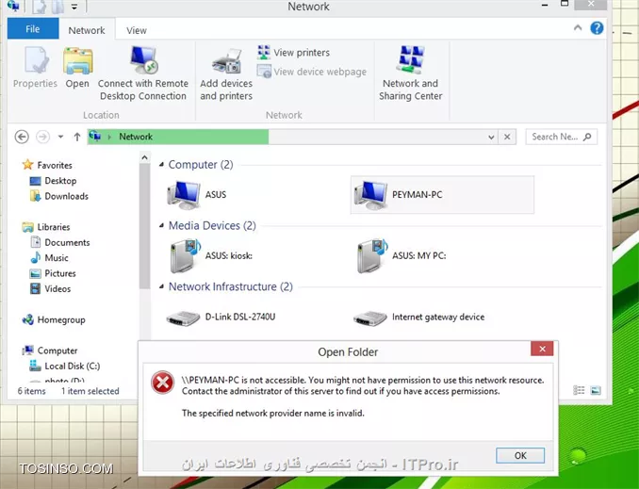Screen dimensions: 639x489
Task: Click the Network window system icon
Action: [13, 6]
